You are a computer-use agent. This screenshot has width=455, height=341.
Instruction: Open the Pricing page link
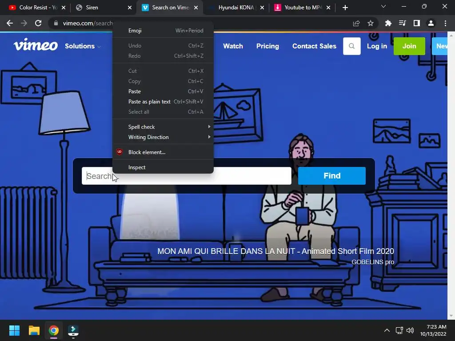tap(267, 46)
